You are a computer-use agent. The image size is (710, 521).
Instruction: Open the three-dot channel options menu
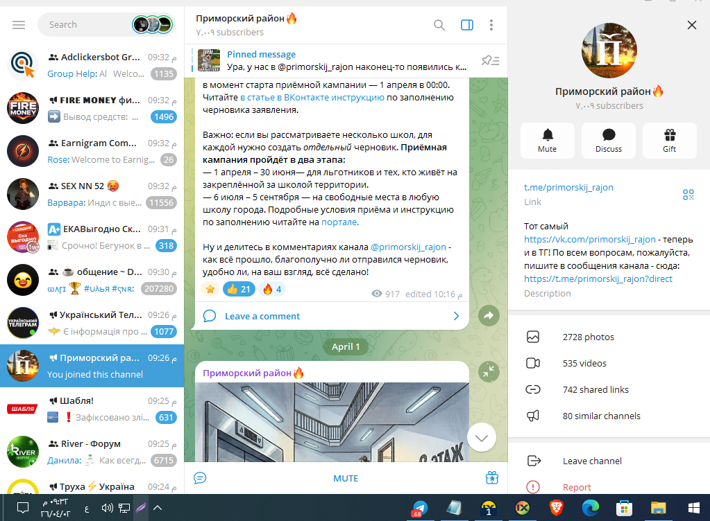491,25
